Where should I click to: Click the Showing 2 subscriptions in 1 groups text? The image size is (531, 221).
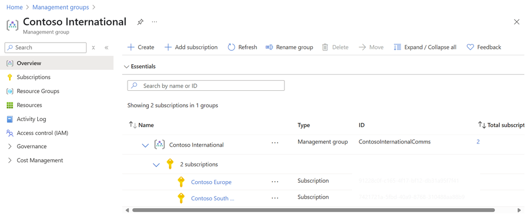pos(173,105)
